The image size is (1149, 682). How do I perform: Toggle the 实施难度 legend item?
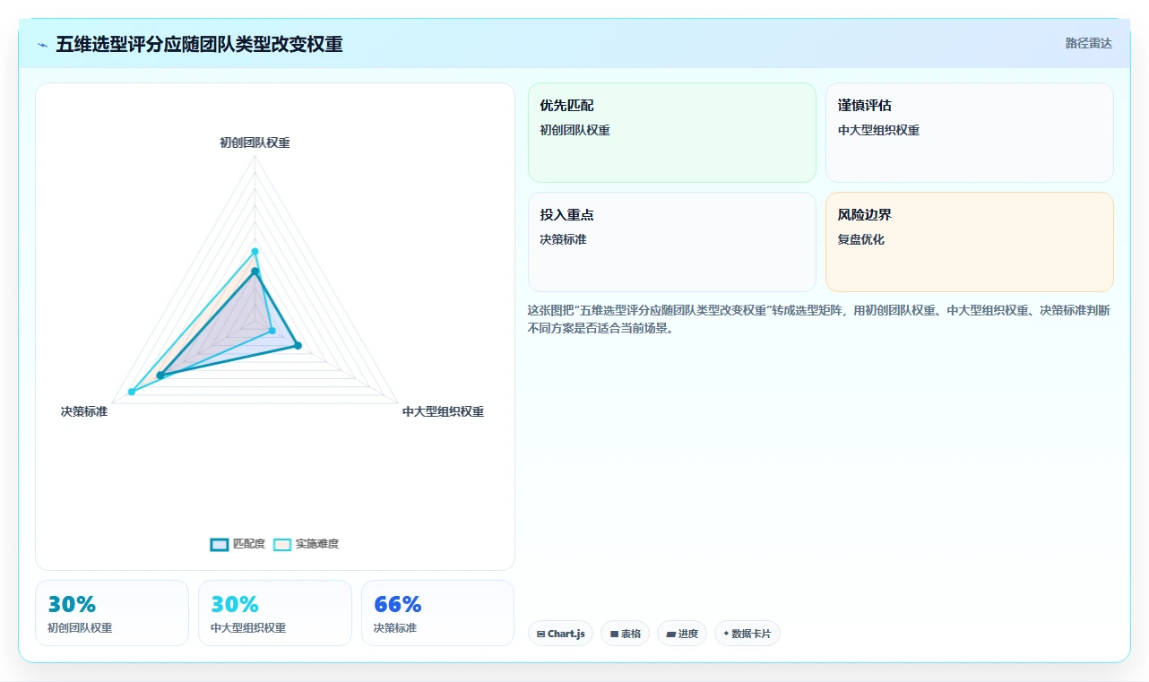(306, 544)
